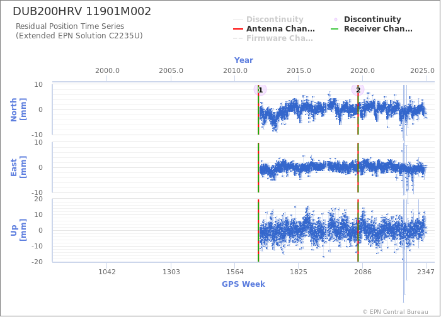
Task: Click the purple Discontinuity dot symbol
Action: (336, 19)
